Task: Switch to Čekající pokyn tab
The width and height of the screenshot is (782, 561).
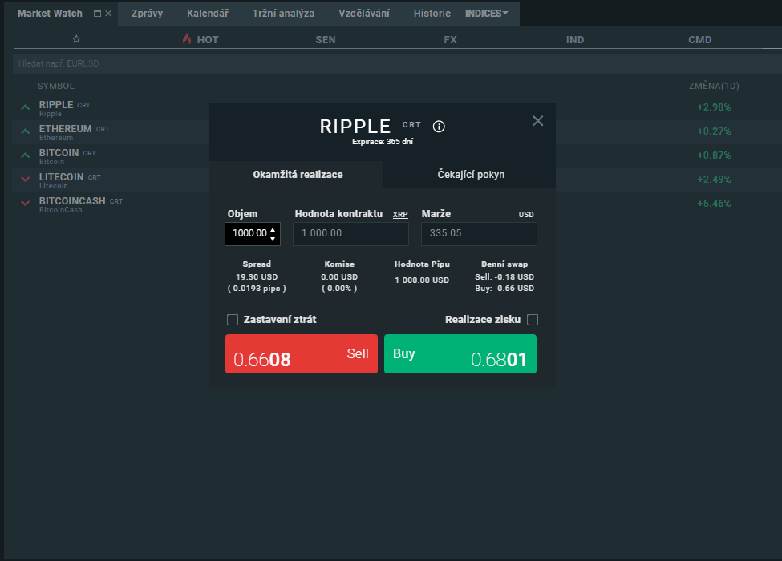Action: click(469, 175)
